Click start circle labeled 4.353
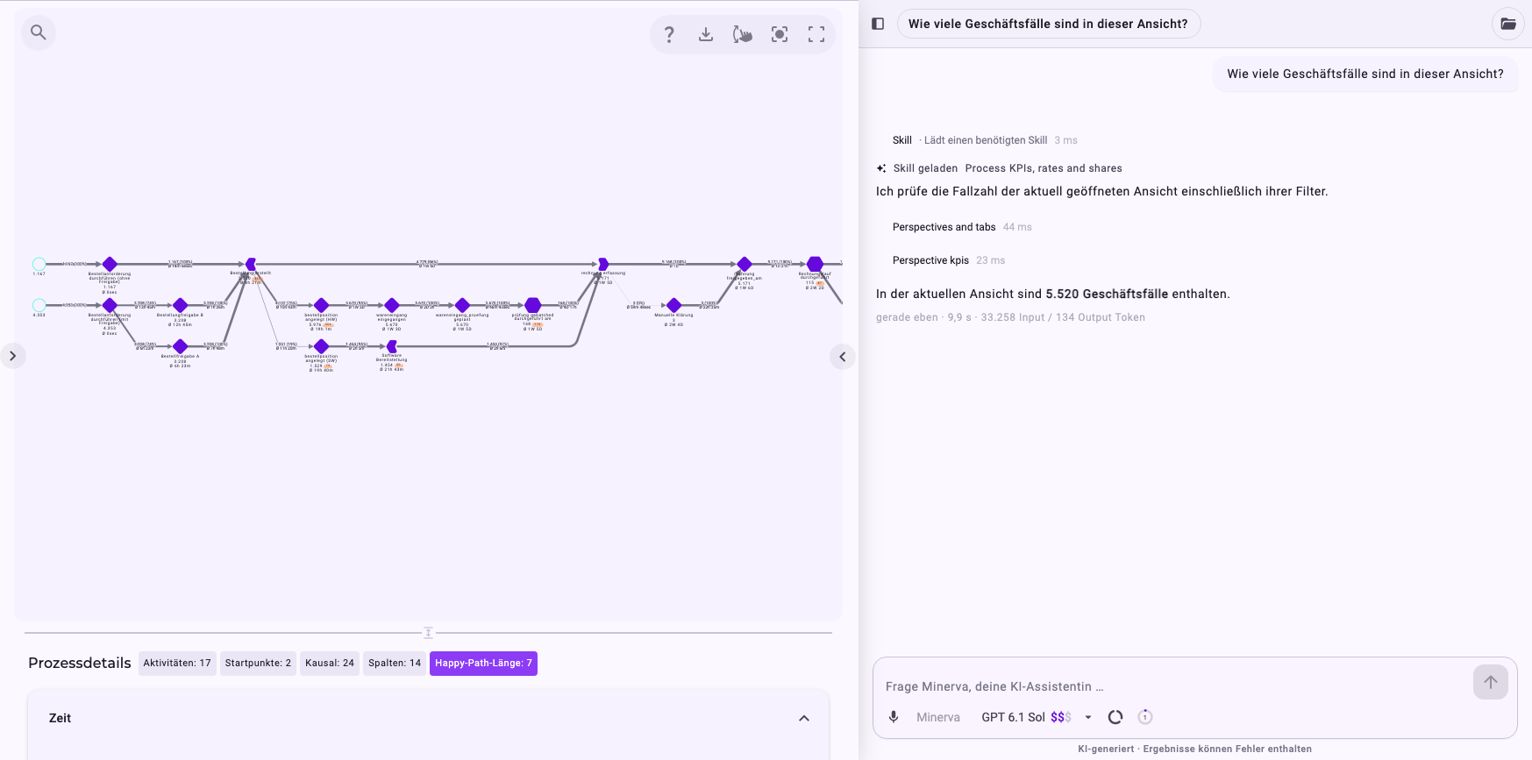This screenshot has height=760, width=1532. point(39,305)
